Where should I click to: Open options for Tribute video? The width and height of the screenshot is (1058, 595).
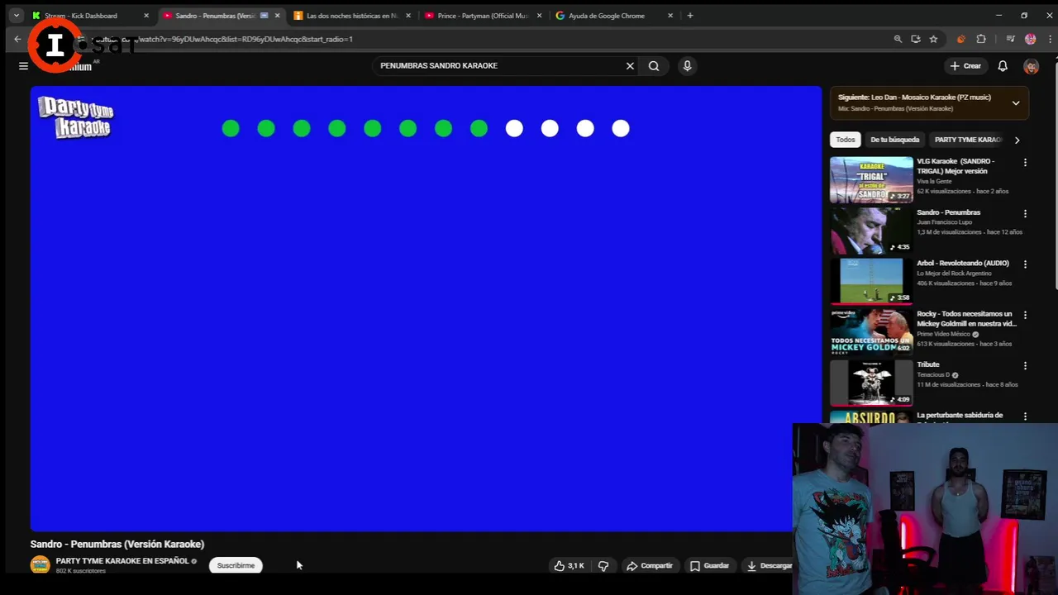[x=1025, y=365]
